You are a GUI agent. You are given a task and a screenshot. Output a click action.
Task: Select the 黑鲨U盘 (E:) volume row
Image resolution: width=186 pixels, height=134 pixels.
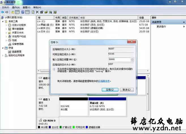pos(93,25)
